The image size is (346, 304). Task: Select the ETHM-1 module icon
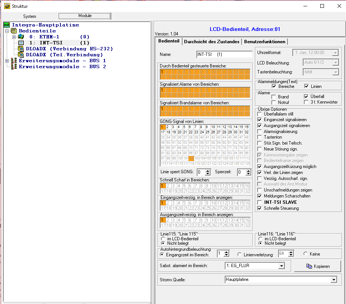[21, 37]
